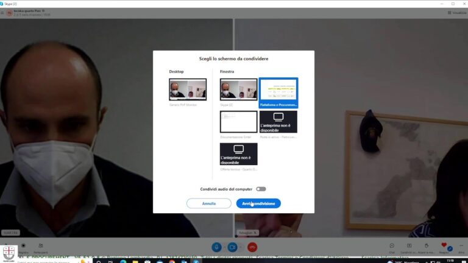Viewport: 468px width, 263px height.
Task: Toggle Condividi audio del computer switch
Action: [x=261, y=189]
